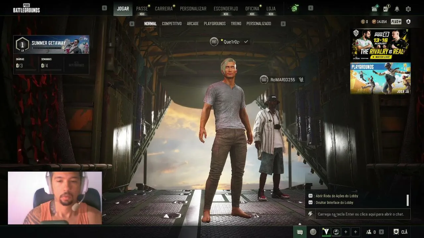Select the PERSONALIZADO game mode
Image resolution: width=424 pixels, height=238 pixels.
pos(259,24)
